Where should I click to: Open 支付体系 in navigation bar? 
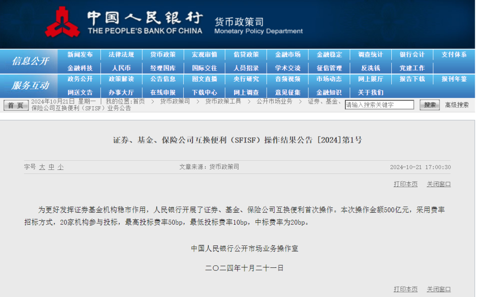click(x=454, y=55)
